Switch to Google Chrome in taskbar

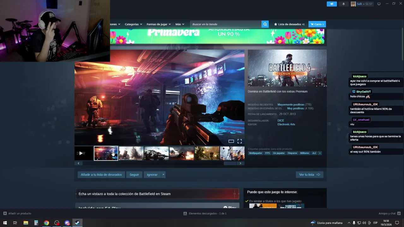pyautogui.click(x=46, y=223)
